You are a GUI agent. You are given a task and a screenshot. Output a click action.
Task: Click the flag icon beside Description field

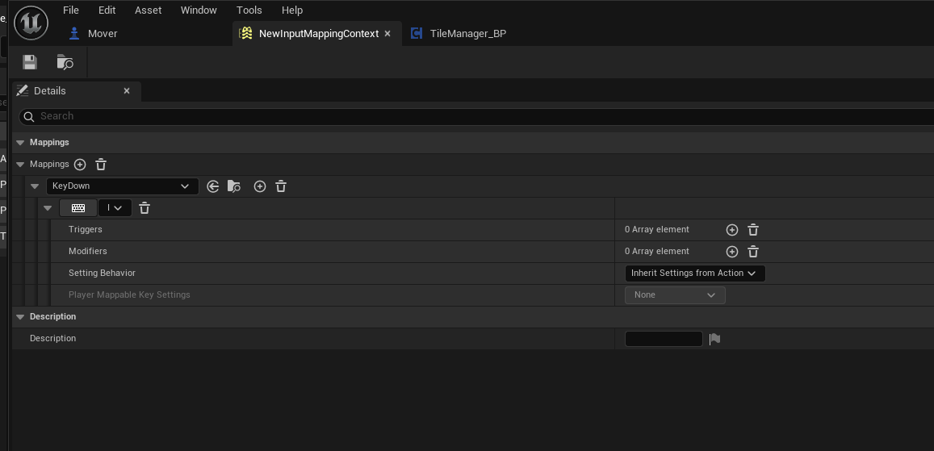(714, 339)
